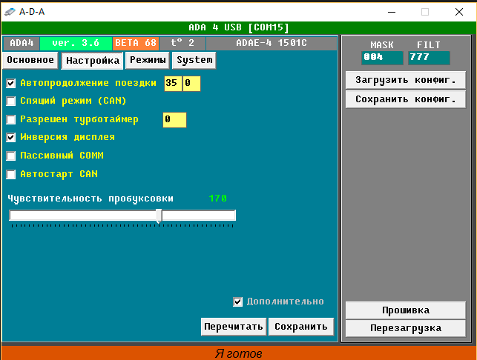Click the Прошивка button
The image size is (477, 360).
tap(405, 310)
